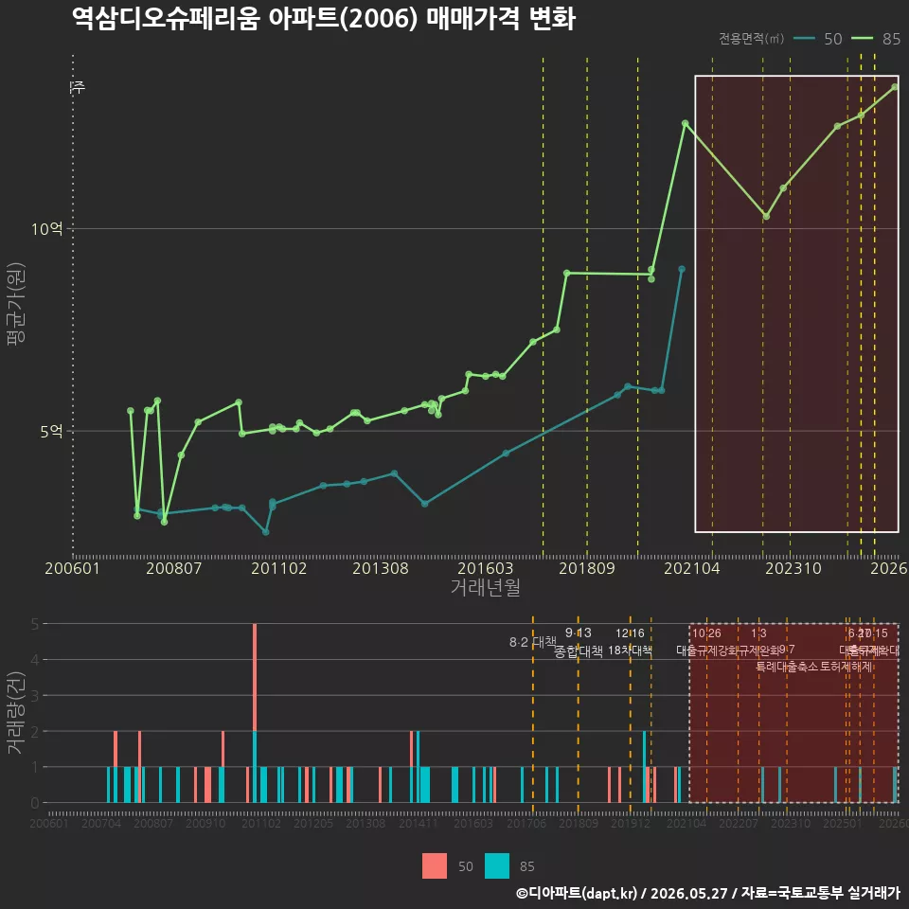Click 201603 label on the price chart axis
Screen dimensions: 909x909
[x=485, y=567]
